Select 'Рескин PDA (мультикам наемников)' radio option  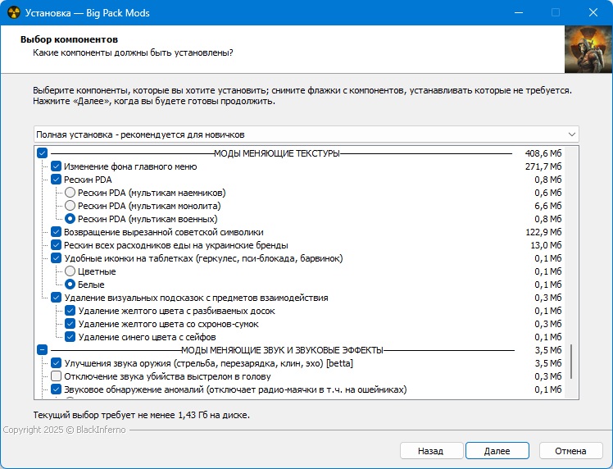tap(70, 193)
